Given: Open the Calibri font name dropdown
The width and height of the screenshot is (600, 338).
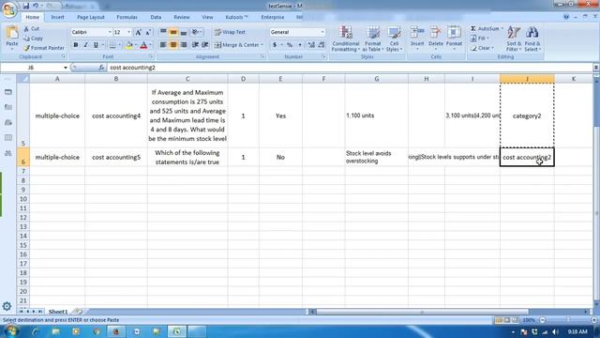Looking at the screenshot, I should coord(110,32).
